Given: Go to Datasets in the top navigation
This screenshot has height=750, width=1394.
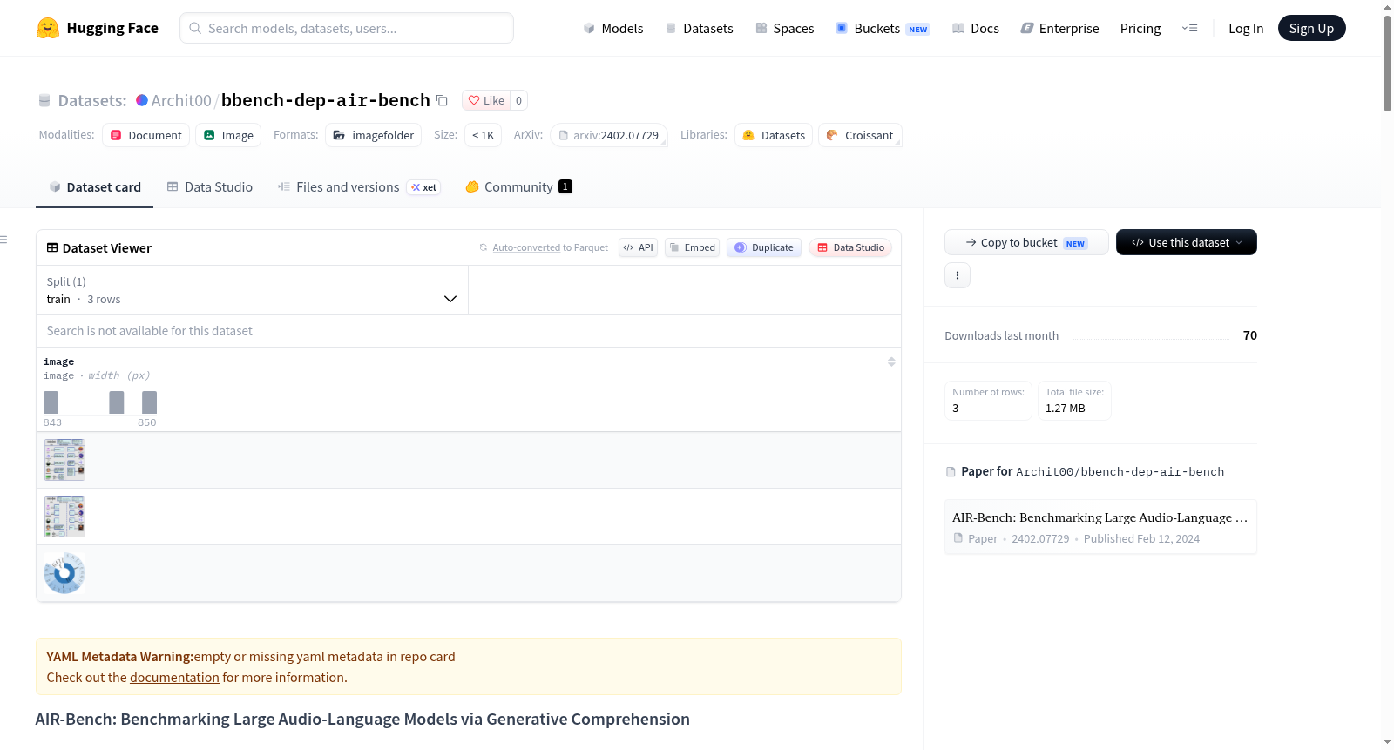Looking at the screenshot, I should click(699, 28).
